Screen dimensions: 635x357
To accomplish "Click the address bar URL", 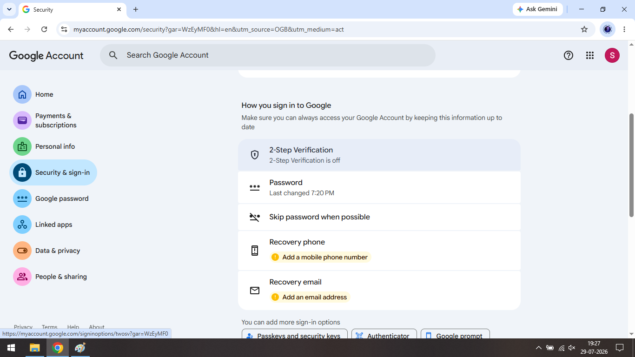I will (x=209, y=29).
